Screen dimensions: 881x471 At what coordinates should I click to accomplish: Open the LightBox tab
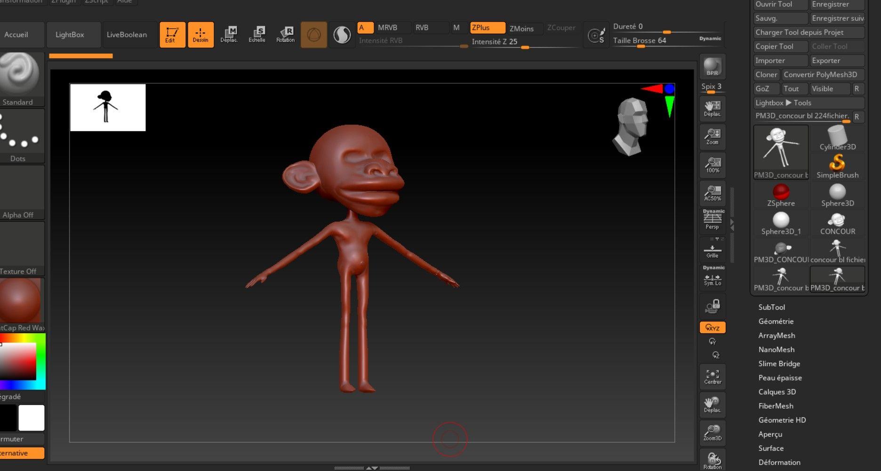click(x=70, y=35)
